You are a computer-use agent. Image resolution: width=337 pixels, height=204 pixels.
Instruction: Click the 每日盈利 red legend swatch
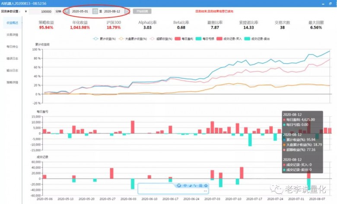tap(178, 39)
